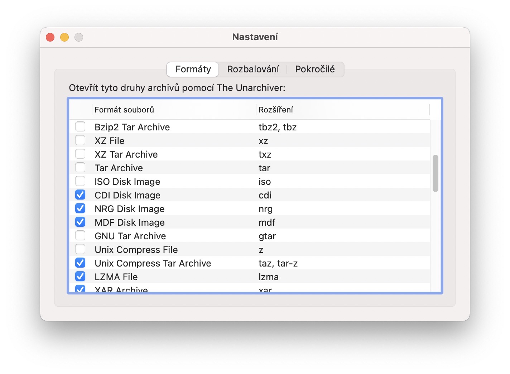Click the vertical scrollbar thumb
The height and width of the screenshot is (374, 510).
click(435, 173)
